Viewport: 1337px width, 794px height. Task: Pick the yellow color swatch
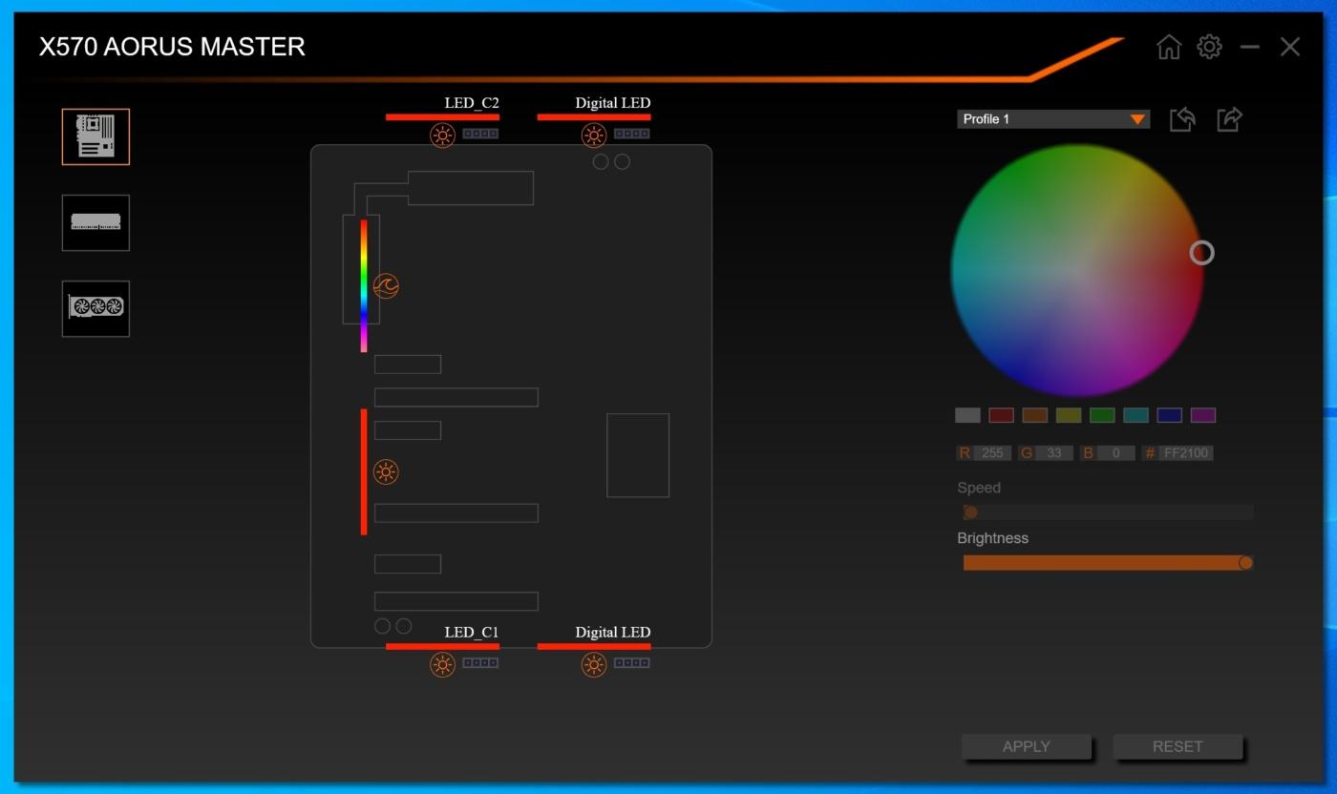1069,415
